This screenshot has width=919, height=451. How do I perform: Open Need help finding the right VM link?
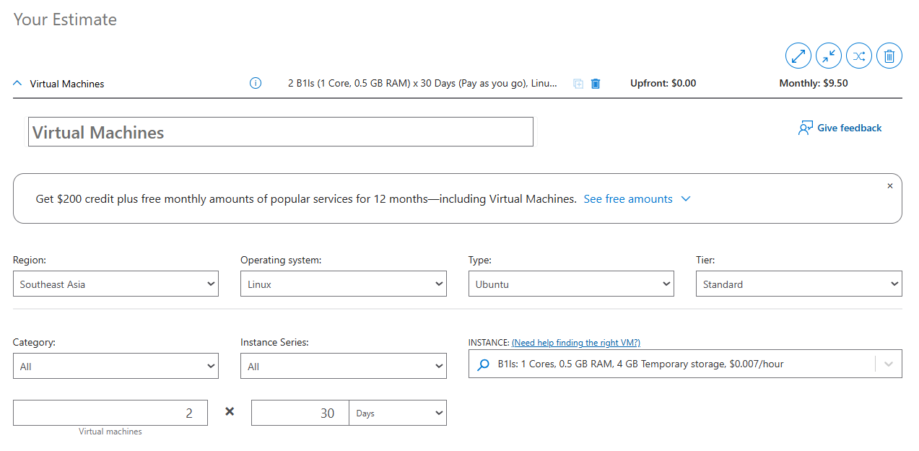coord(575,342)
